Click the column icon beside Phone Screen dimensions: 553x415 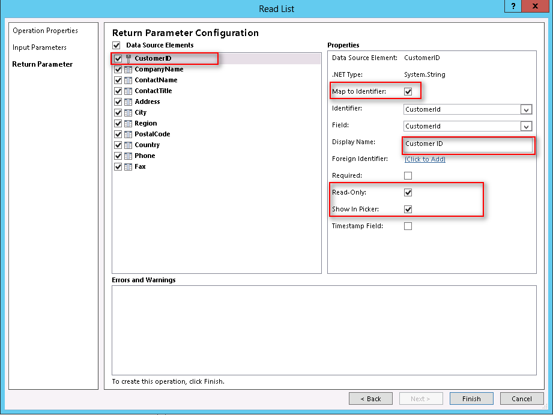coord(128,156)
